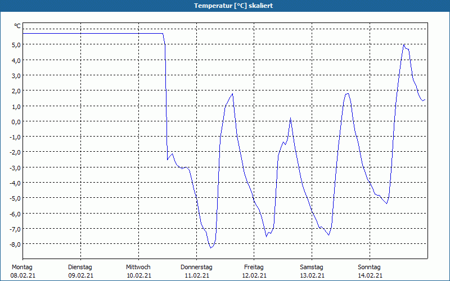The width and height of the screenshot is (450, 281).
Task: Click the '-5,0' y-axis value
Action: [15, 198]
